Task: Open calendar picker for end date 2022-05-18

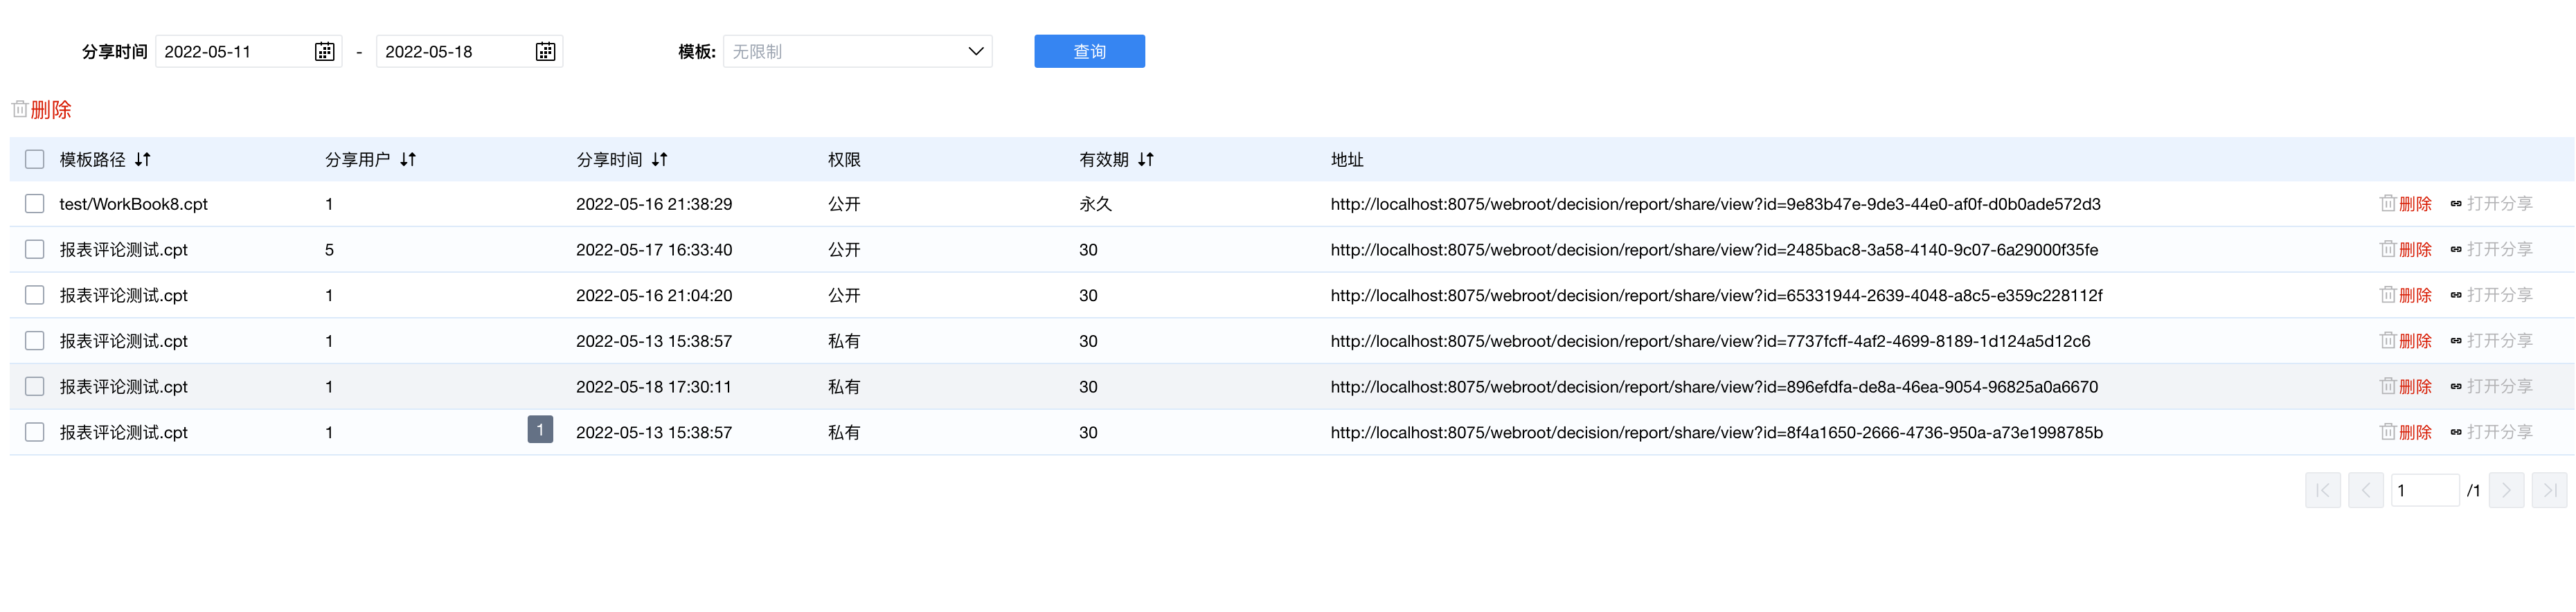Action: tap(545, 52)
